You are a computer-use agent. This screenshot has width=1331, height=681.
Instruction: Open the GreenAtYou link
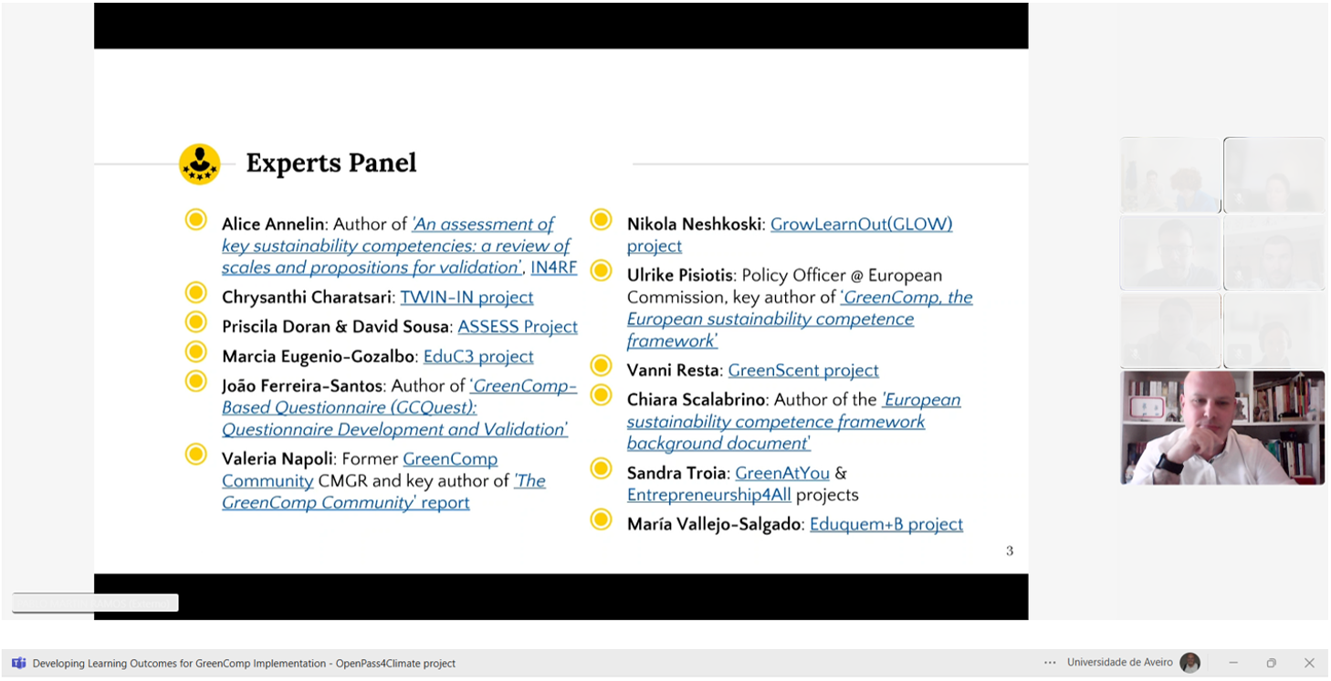(x=782, y=474)
